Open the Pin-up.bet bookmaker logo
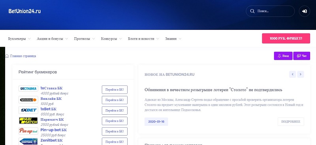Image resolution: width=316 pixels, height=145 pixels. click(x=28, y=131)
